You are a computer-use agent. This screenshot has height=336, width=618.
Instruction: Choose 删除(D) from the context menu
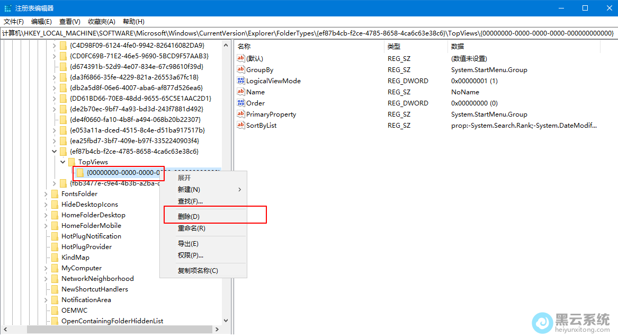coord(189,216)
